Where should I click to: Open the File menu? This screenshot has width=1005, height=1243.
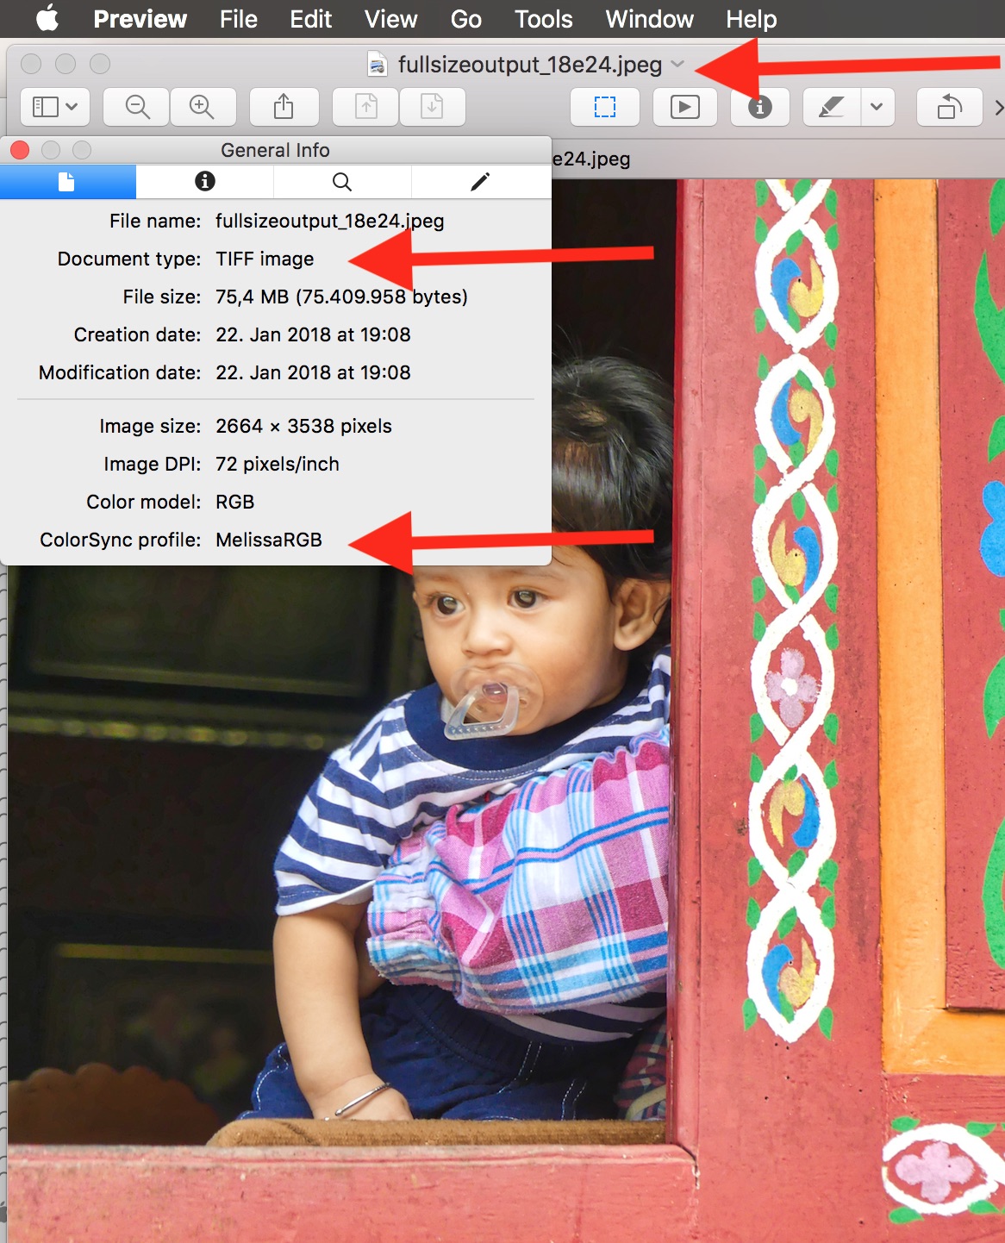click(x=238, y=19)
